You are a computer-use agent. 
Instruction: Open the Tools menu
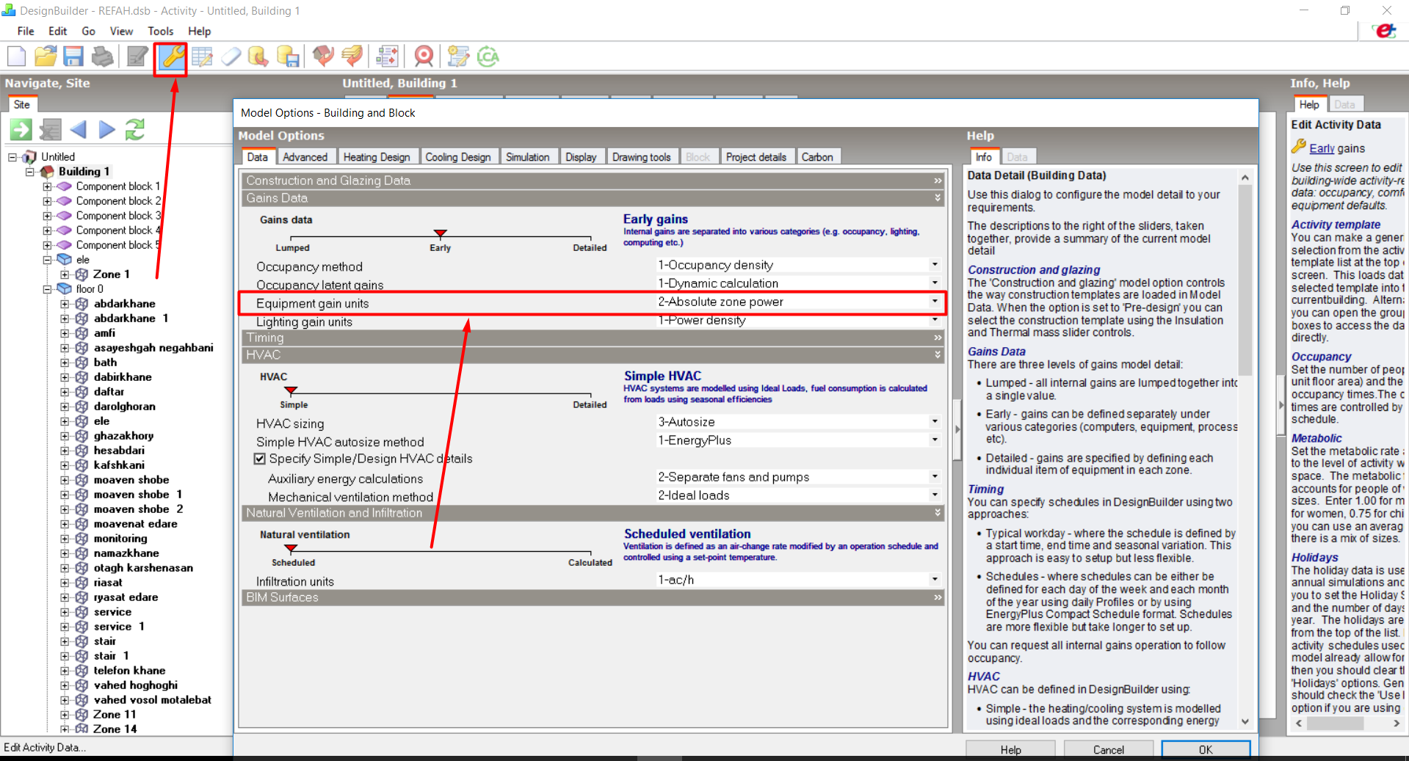(160, 31)
